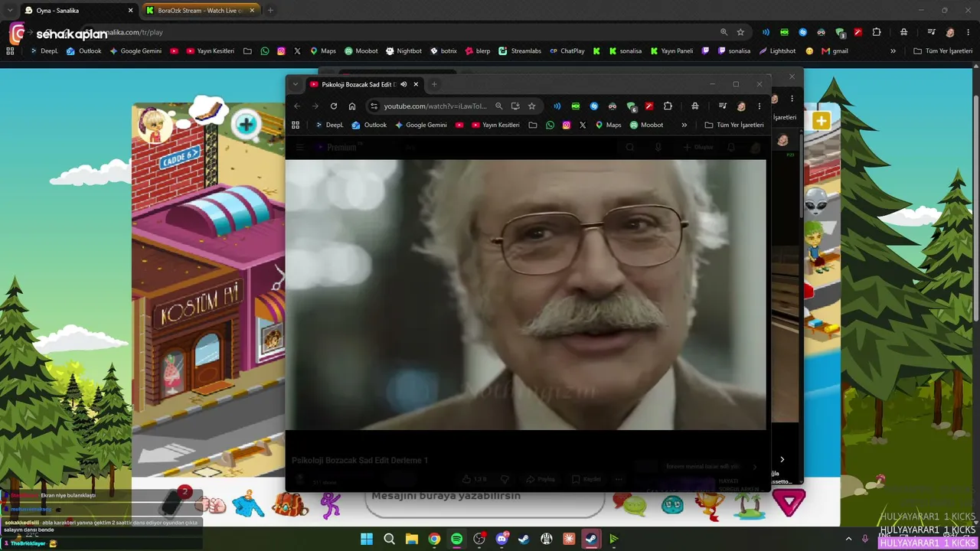Open the Chrome three-dot menu in YouTube window
This screenshot has height=551, width=980.
tap(759, 106)
